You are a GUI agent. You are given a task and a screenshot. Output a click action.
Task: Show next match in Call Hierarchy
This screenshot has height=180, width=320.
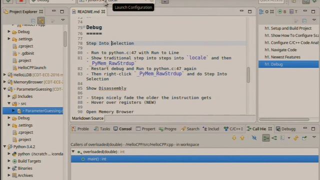pyautogui.click(x=234, y=138)
